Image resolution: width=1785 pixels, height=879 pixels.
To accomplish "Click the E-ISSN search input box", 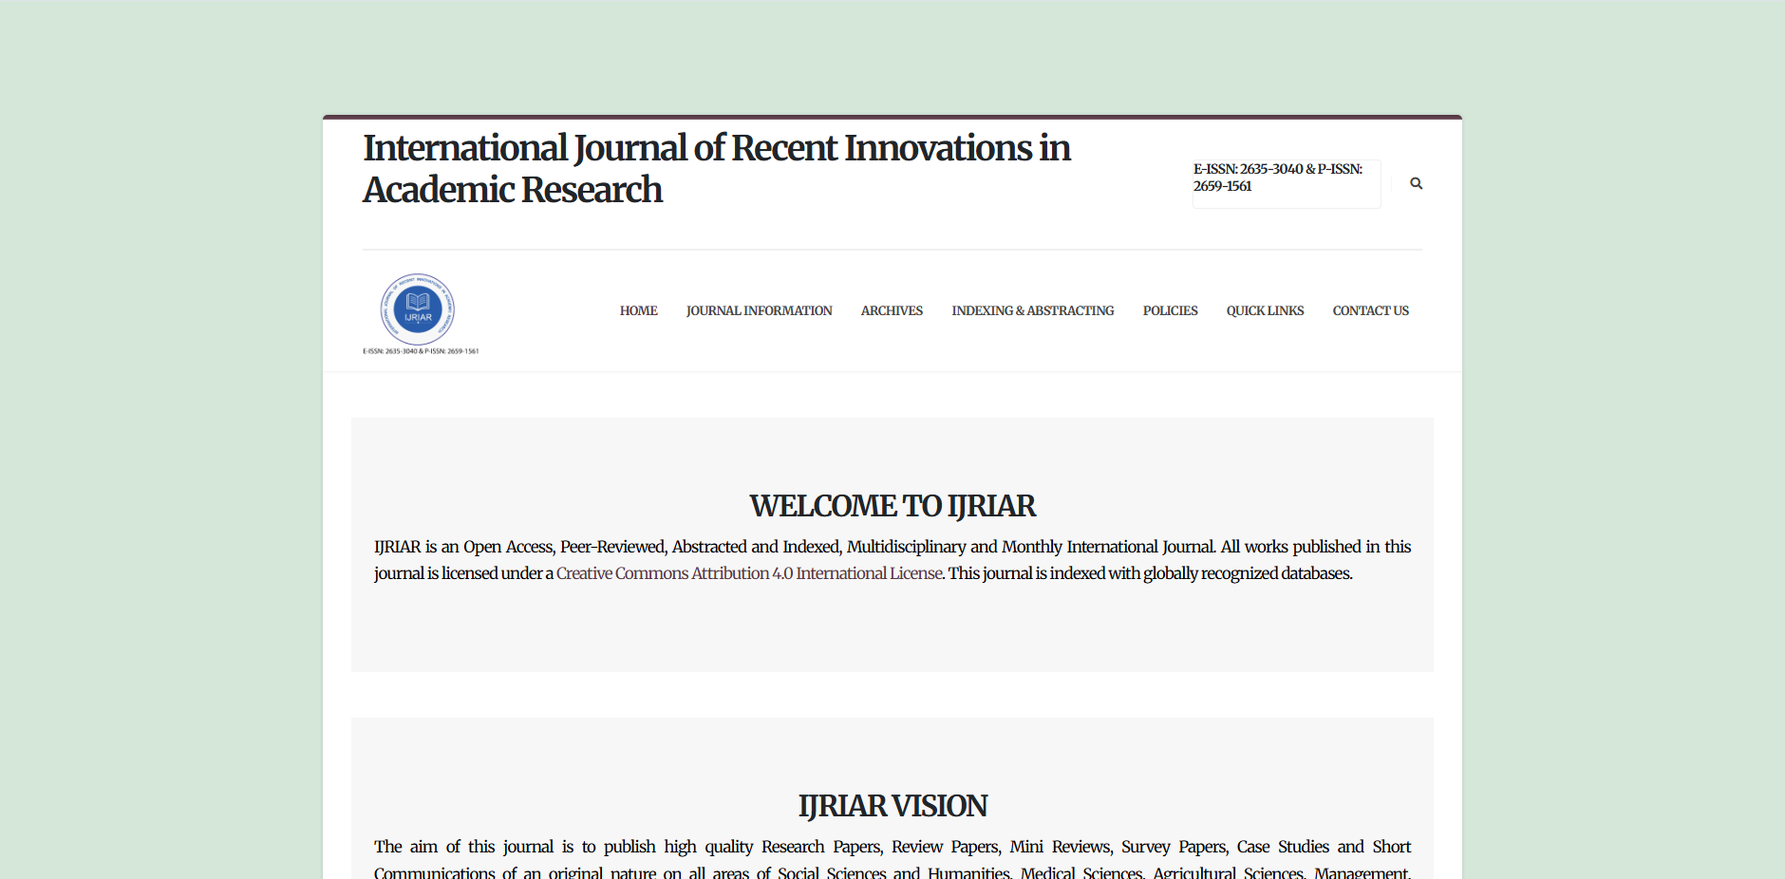I will (x=1286, y=183).
